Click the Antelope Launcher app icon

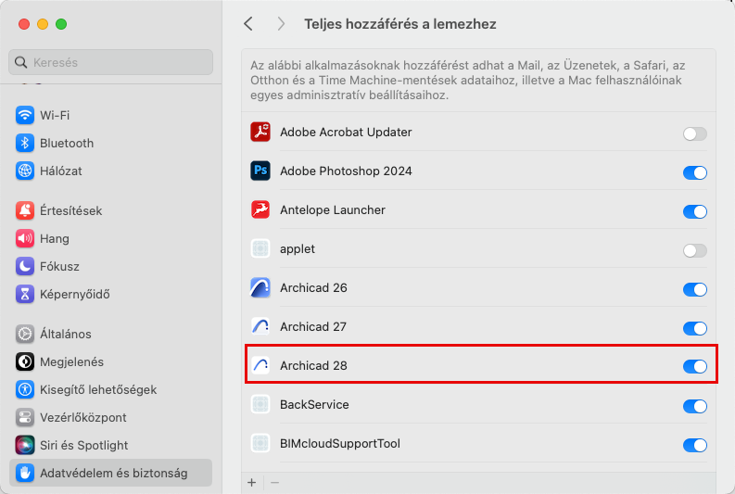click(260, 209)
